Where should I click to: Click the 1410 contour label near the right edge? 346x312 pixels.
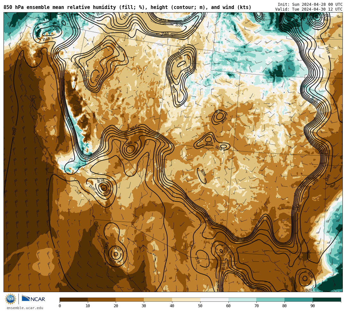[327, 50]
